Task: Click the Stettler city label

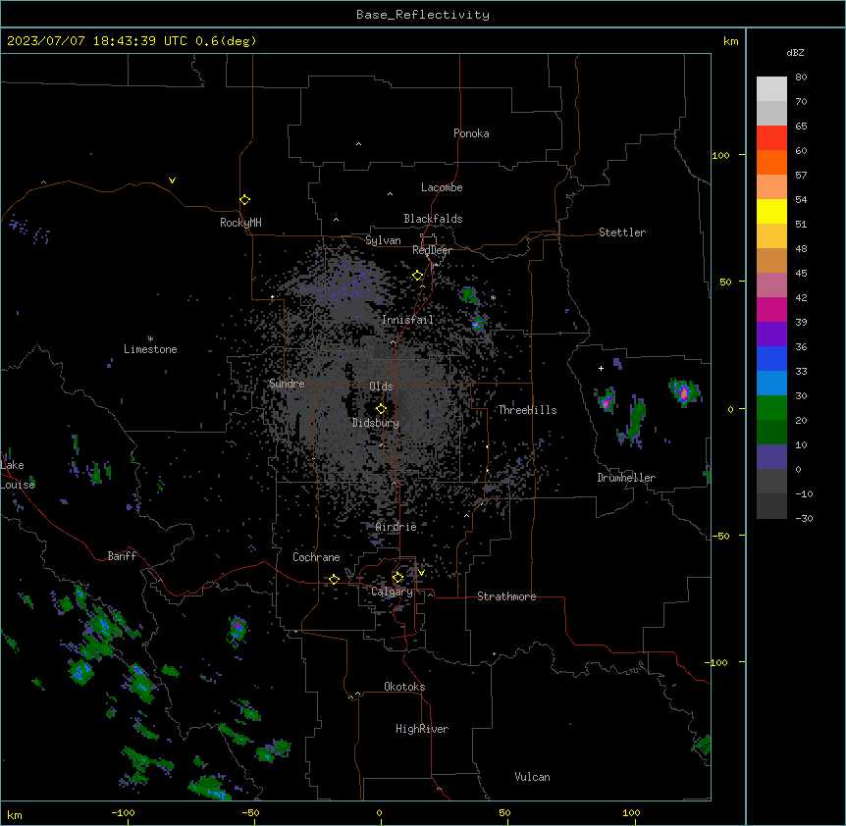Action: coord(622,232)
